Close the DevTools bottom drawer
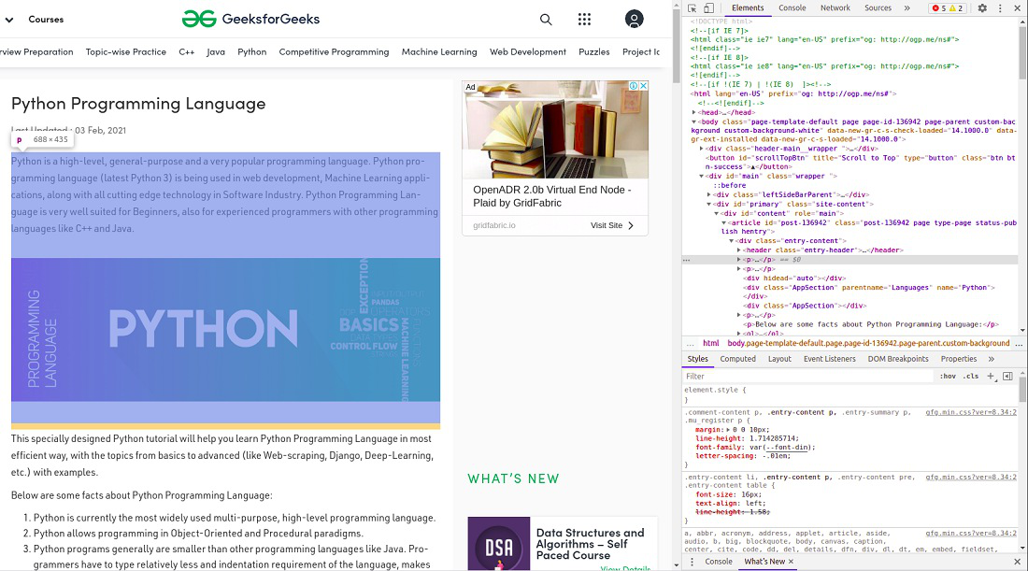This screenshot has height=571, width=1028. (x=1018, y=562)
